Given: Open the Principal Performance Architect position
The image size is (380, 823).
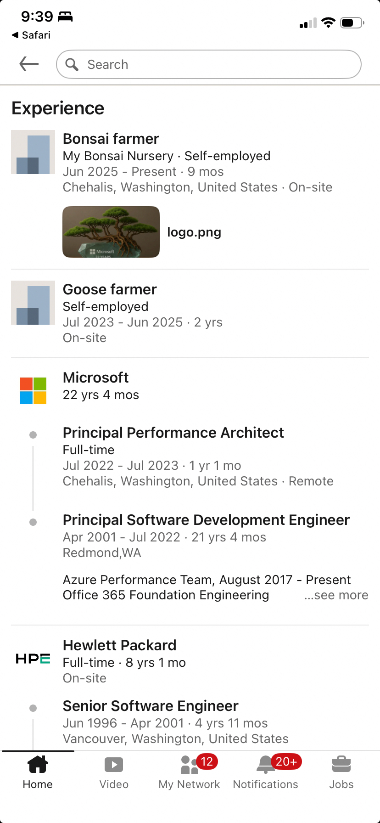Looking at the screenshot, I should [173, 433].
